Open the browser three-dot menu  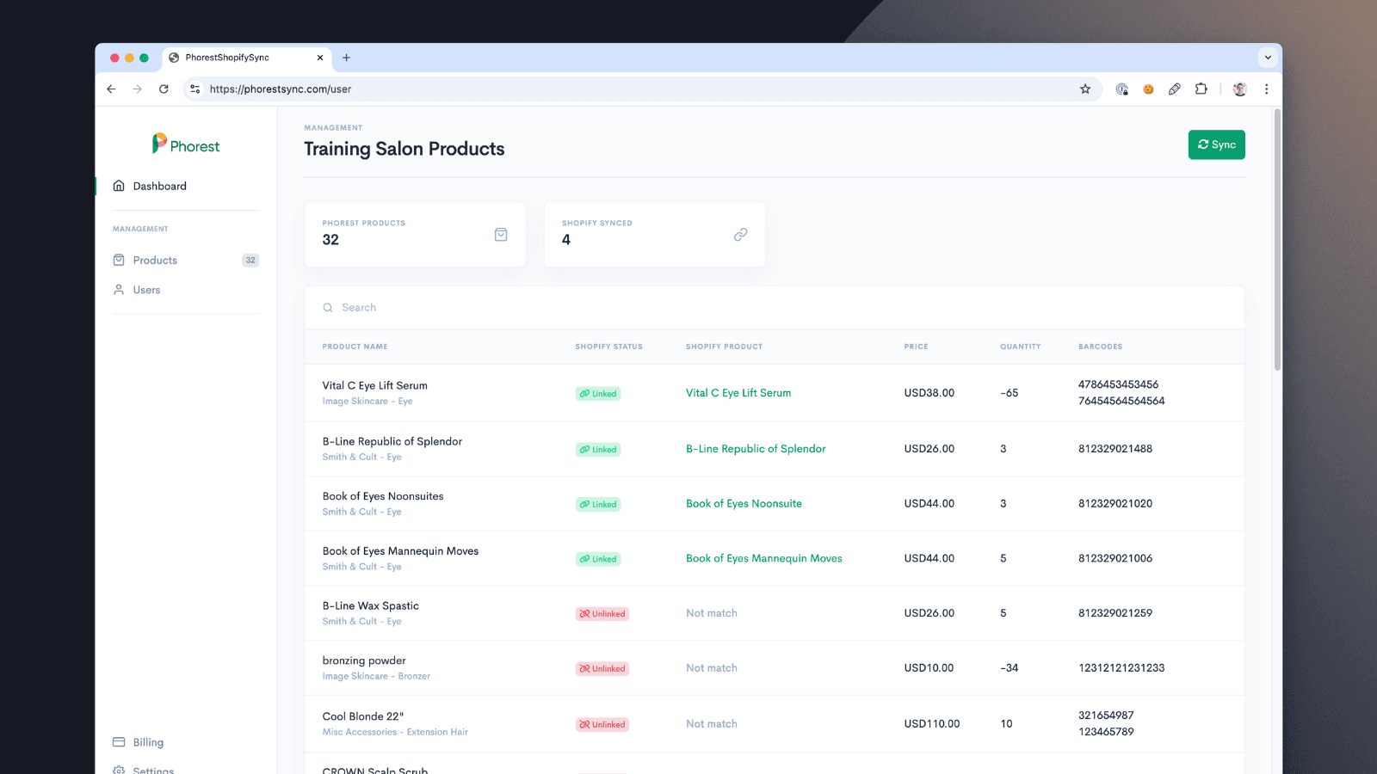tap(1266, 89)
